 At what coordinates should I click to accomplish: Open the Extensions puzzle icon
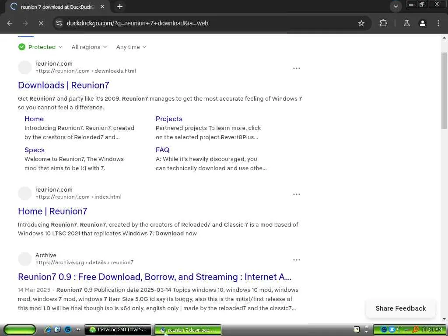point(383,23)
